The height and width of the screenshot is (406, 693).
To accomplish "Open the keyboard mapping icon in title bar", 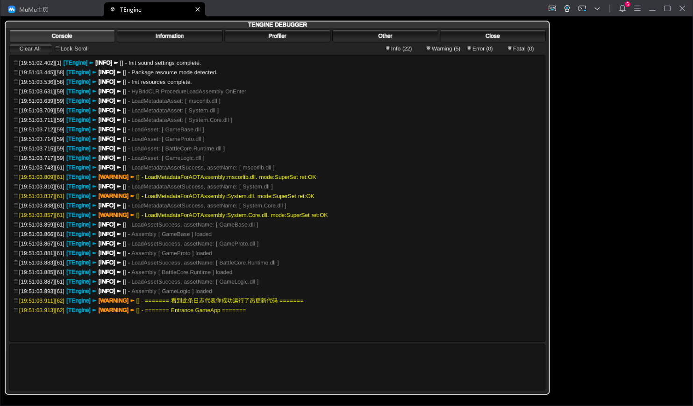I will coord(552,8).
